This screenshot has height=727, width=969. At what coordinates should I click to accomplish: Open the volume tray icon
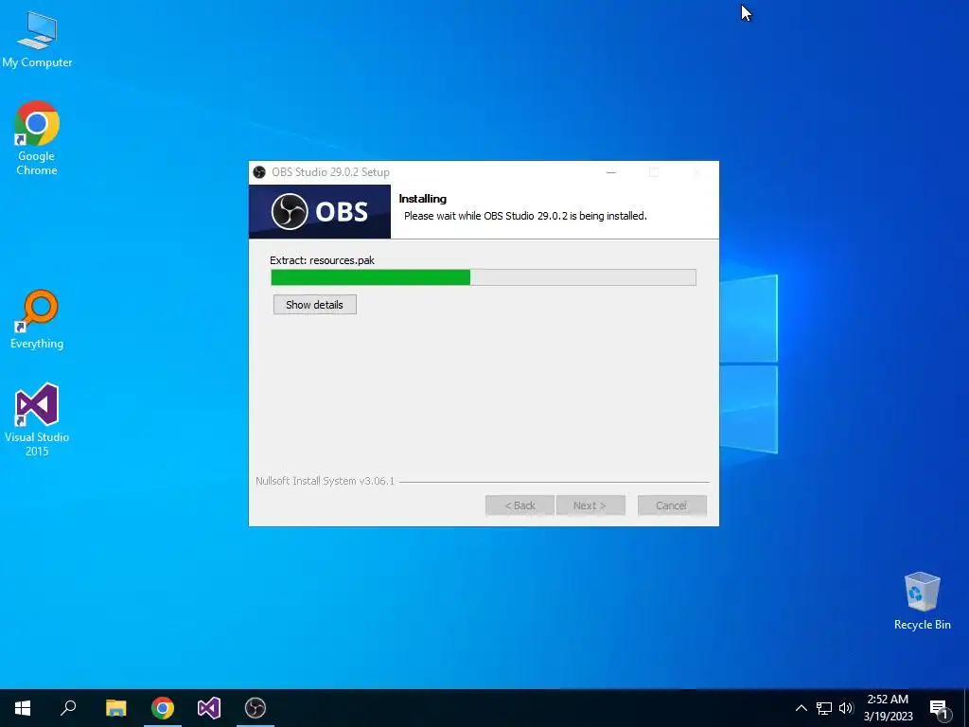click(x=846, y=708)
